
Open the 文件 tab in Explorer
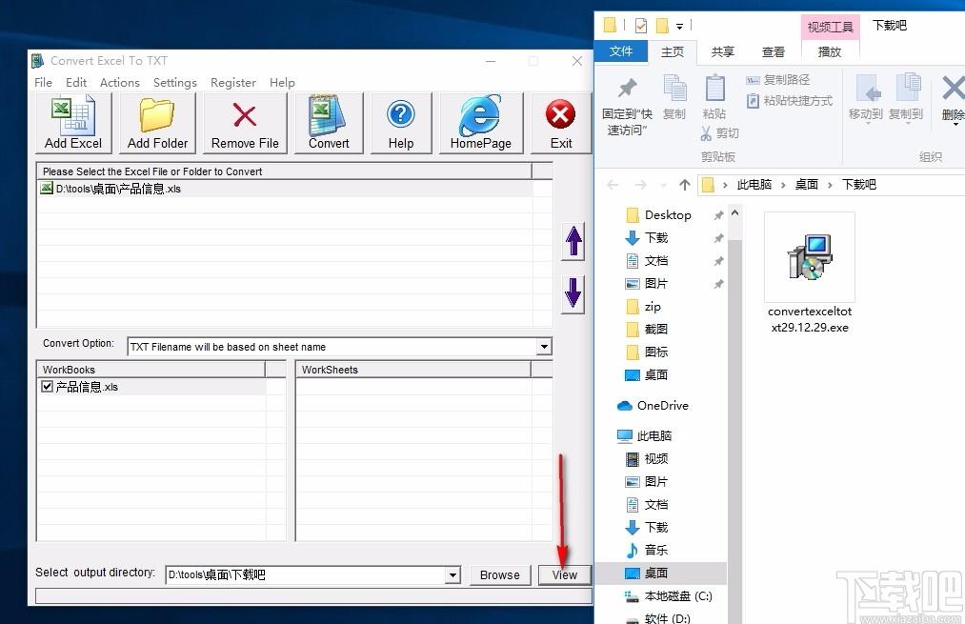[x=621, y=51]
